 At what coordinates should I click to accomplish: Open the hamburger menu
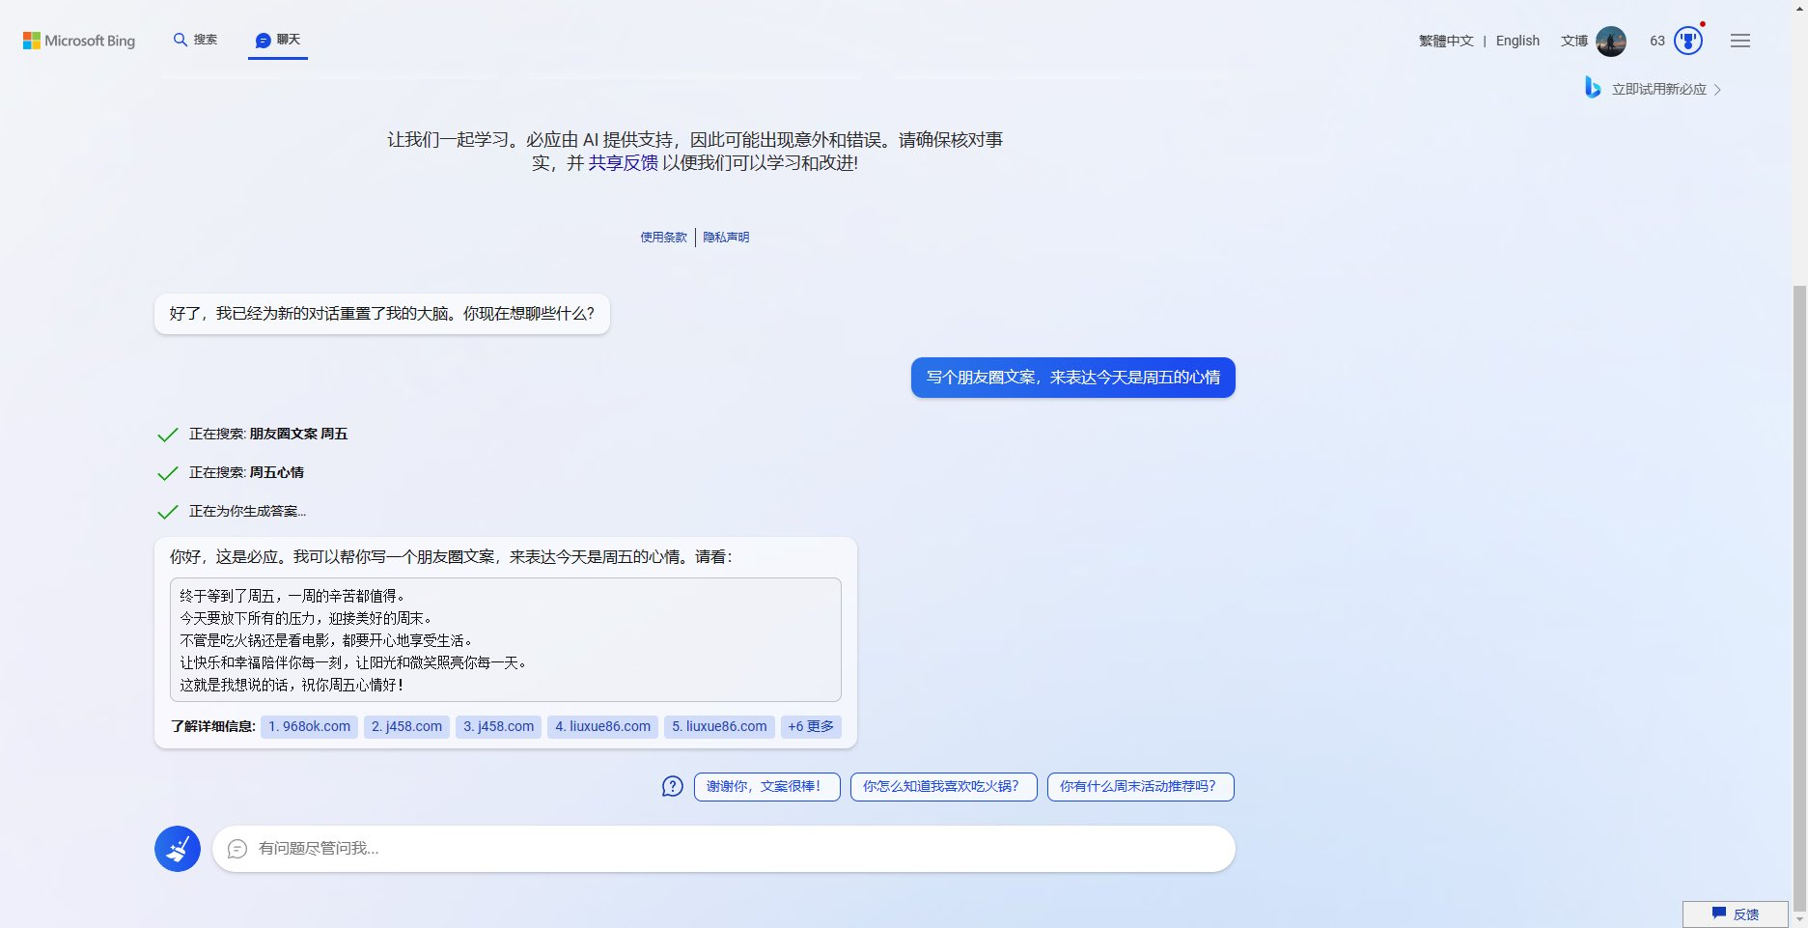[1739, 41]
